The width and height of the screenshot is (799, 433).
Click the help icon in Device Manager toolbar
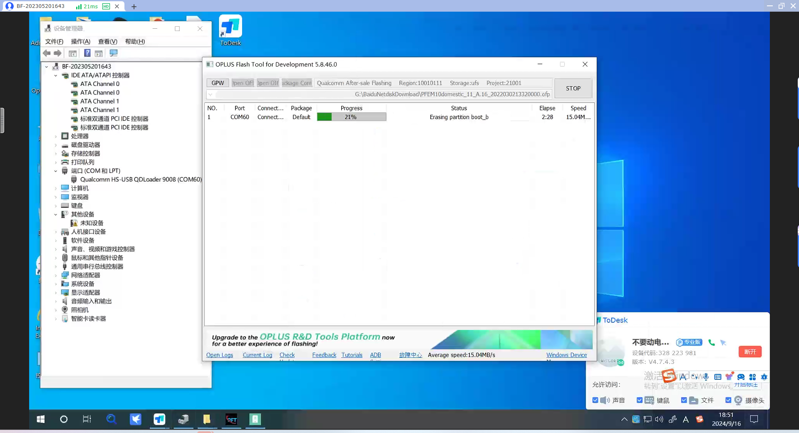[x=87, y=53]
